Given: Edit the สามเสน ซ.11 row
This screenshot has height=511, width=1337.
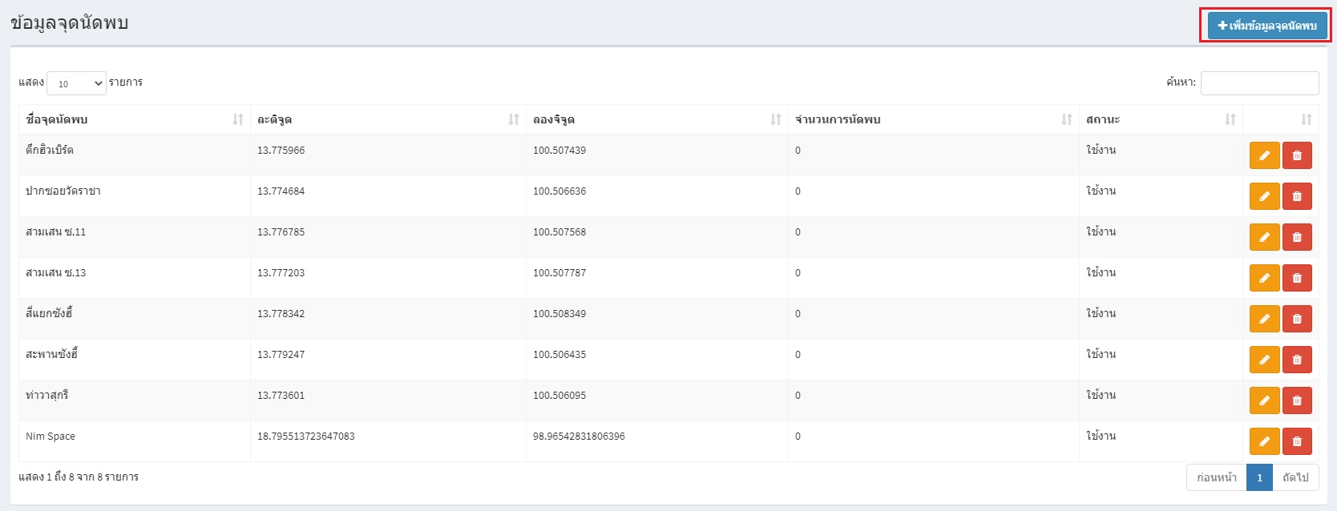Looking at the screenshot, I should (x=1264, y=237).
